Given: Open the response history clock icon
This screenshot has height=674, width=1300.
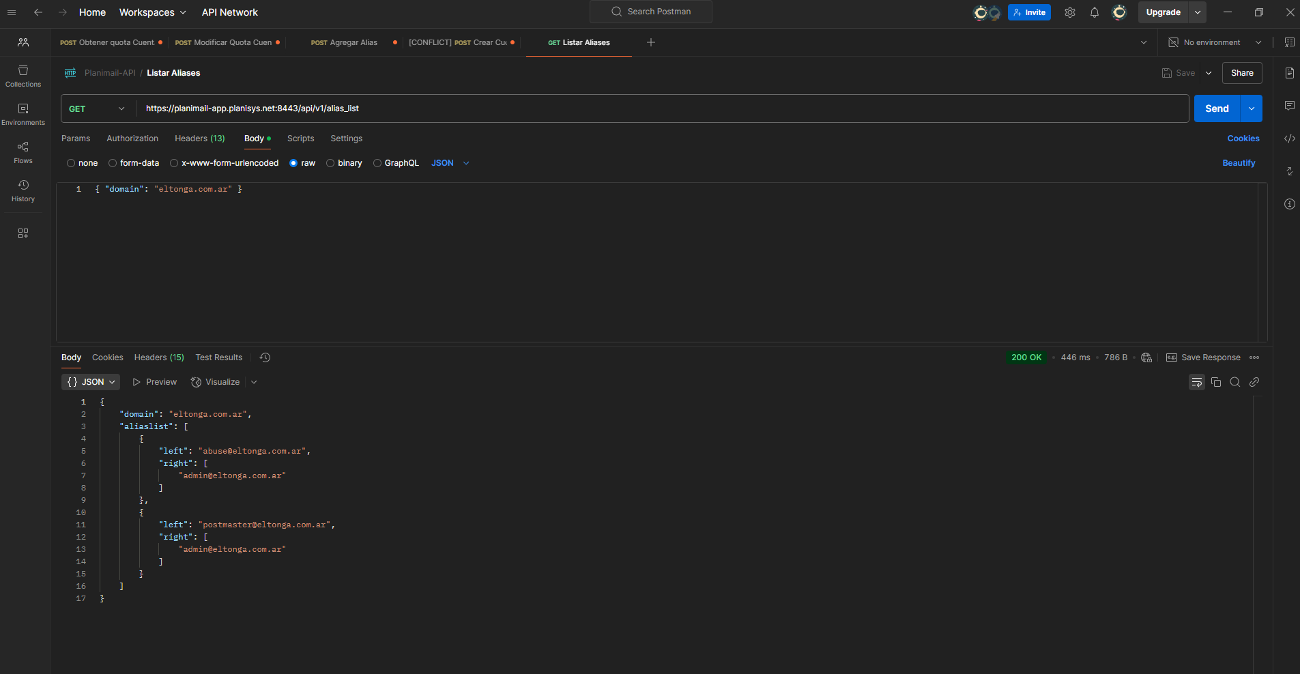Looking at the screenshot, I should tap(265, 357).
